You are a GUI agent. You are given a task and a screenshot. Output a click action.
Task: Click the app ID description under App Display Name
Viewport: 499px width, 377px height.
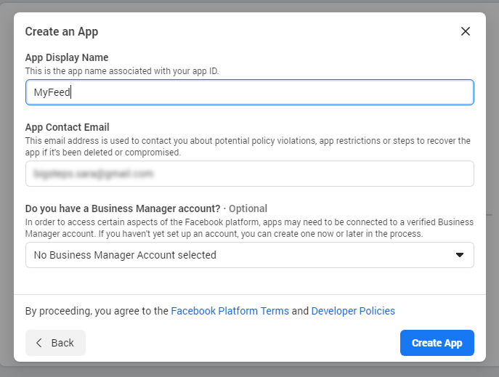pyautogui.click(x=121, y=70)
